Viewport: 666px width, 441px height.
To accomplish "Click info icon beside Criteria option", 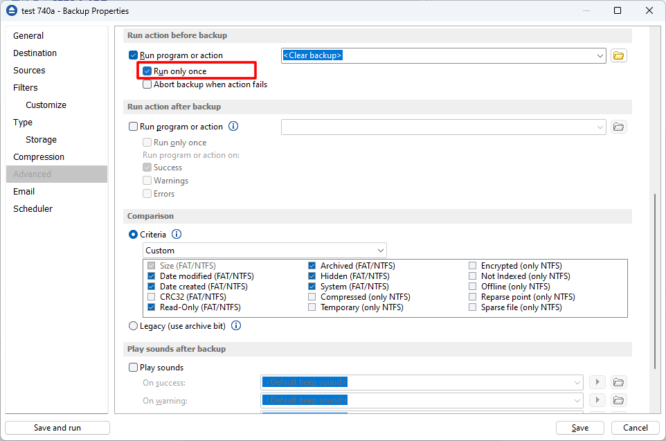I will click(177, 235).
